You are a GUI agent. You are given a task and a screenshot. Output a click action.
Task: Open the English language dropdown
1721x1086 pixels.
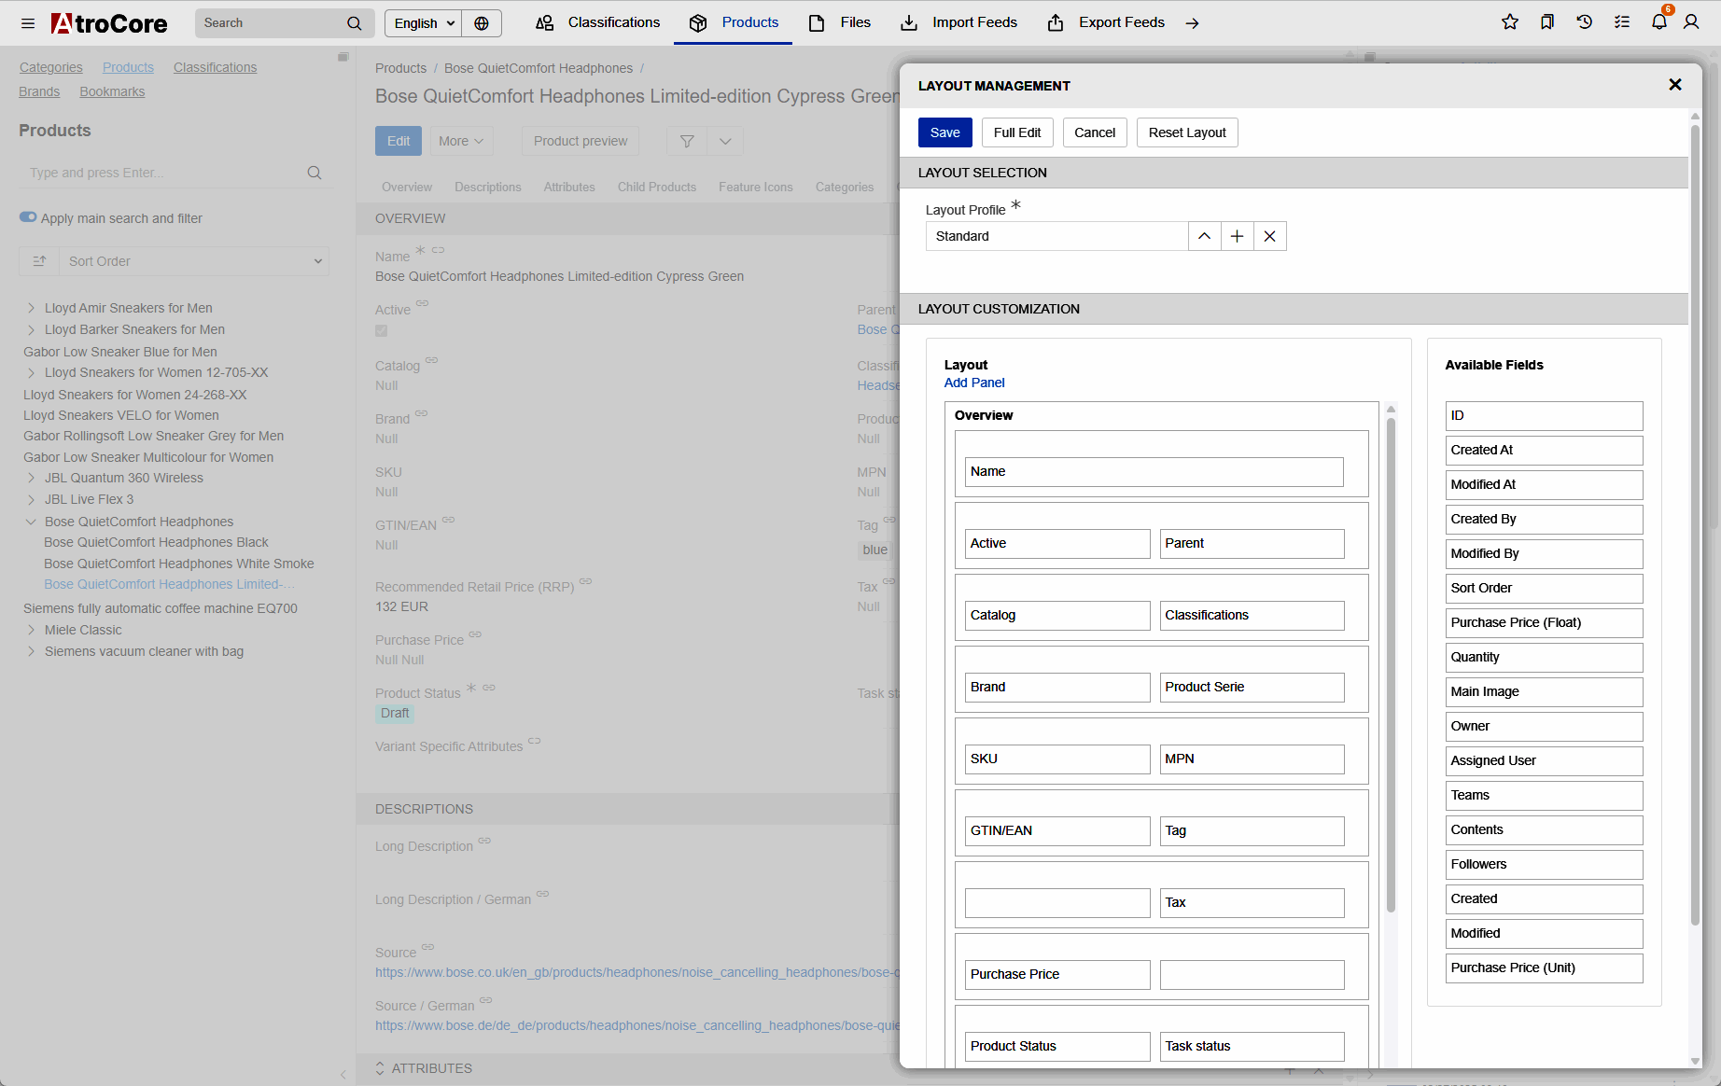(x=424, y=23)
